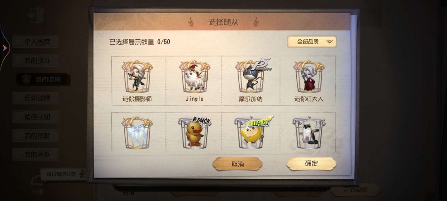This screenshot has width=447, height=201.
Task: Confirm the selection with 确定 button
Action: pyautogui.click(x=311, y=163)
